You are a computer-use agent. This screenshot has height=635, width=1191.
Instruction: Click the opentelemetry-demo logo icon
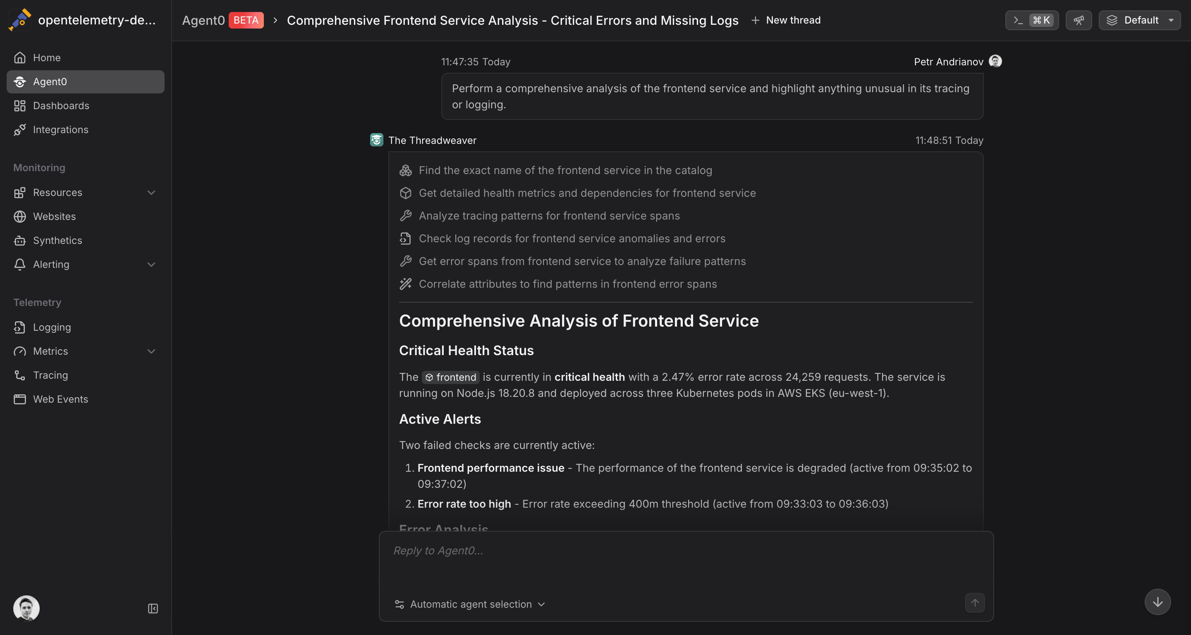pos(20,20)
